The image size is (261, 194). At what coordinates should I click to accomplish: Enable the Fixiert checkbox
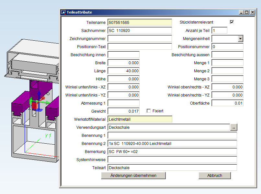pos(149,111)
